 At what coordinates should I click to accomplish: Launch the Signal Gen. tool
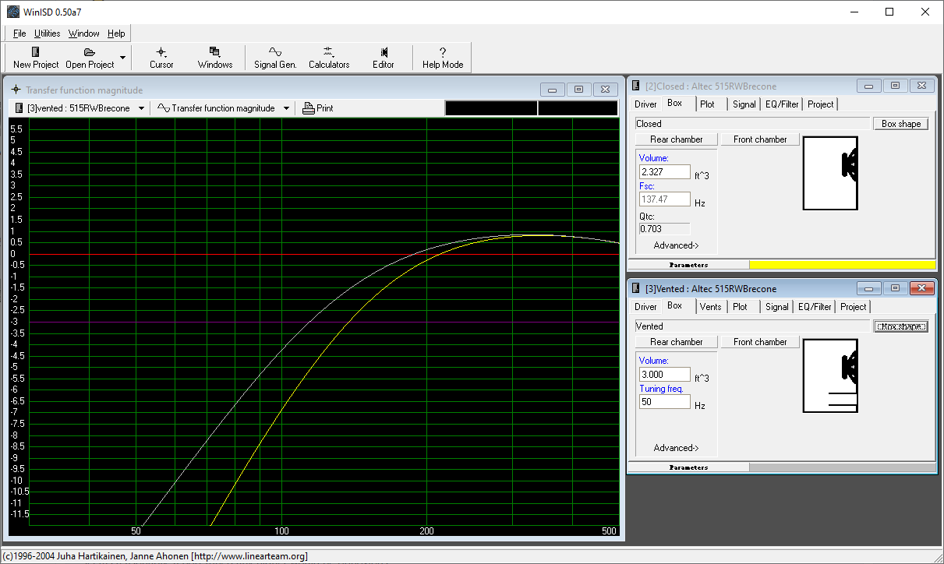(275, 58)
